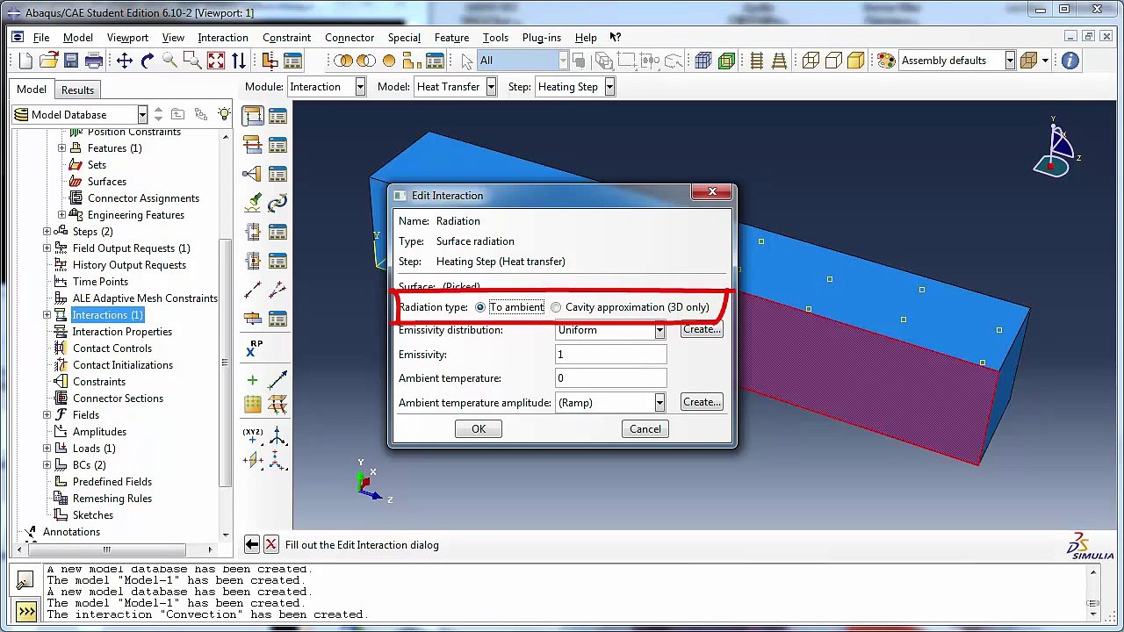
Task: Select the Rotate View tool
Action: click(148, 61)
